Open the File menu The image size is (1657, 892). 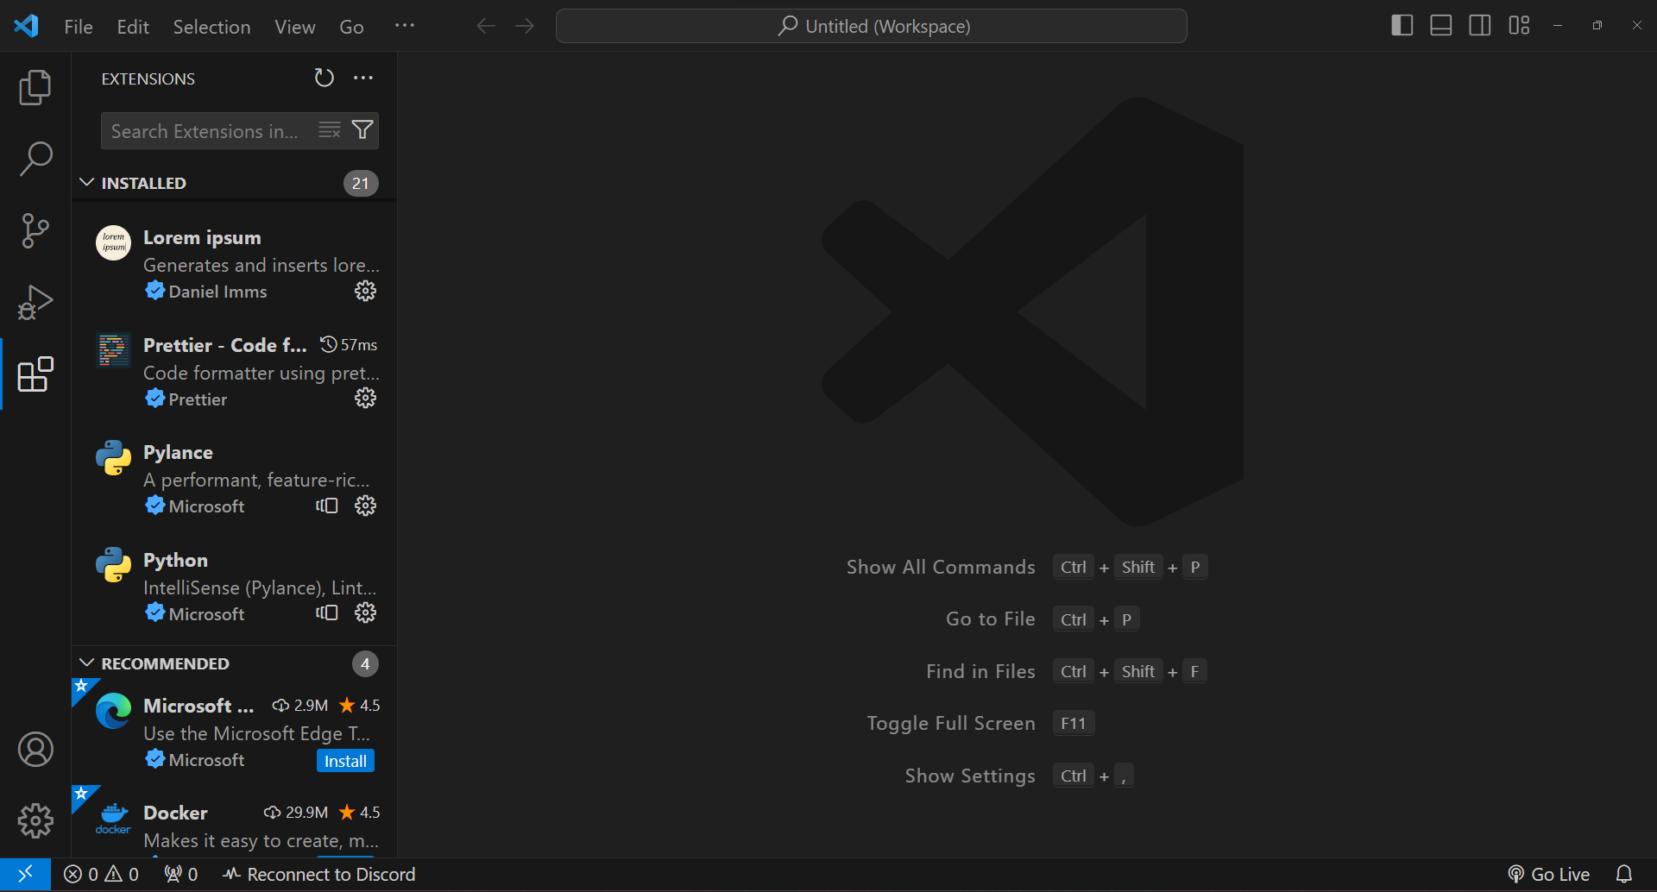point(79,27)
